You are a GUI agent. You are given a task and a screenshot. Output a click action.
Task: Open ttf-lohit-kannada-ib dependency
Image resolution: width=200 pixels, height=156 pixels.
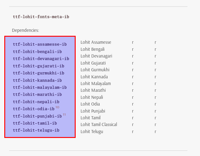(37, 80)
